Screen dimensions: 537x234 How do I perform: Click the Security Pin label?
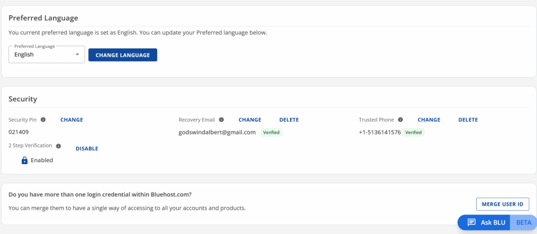(23, 120)
